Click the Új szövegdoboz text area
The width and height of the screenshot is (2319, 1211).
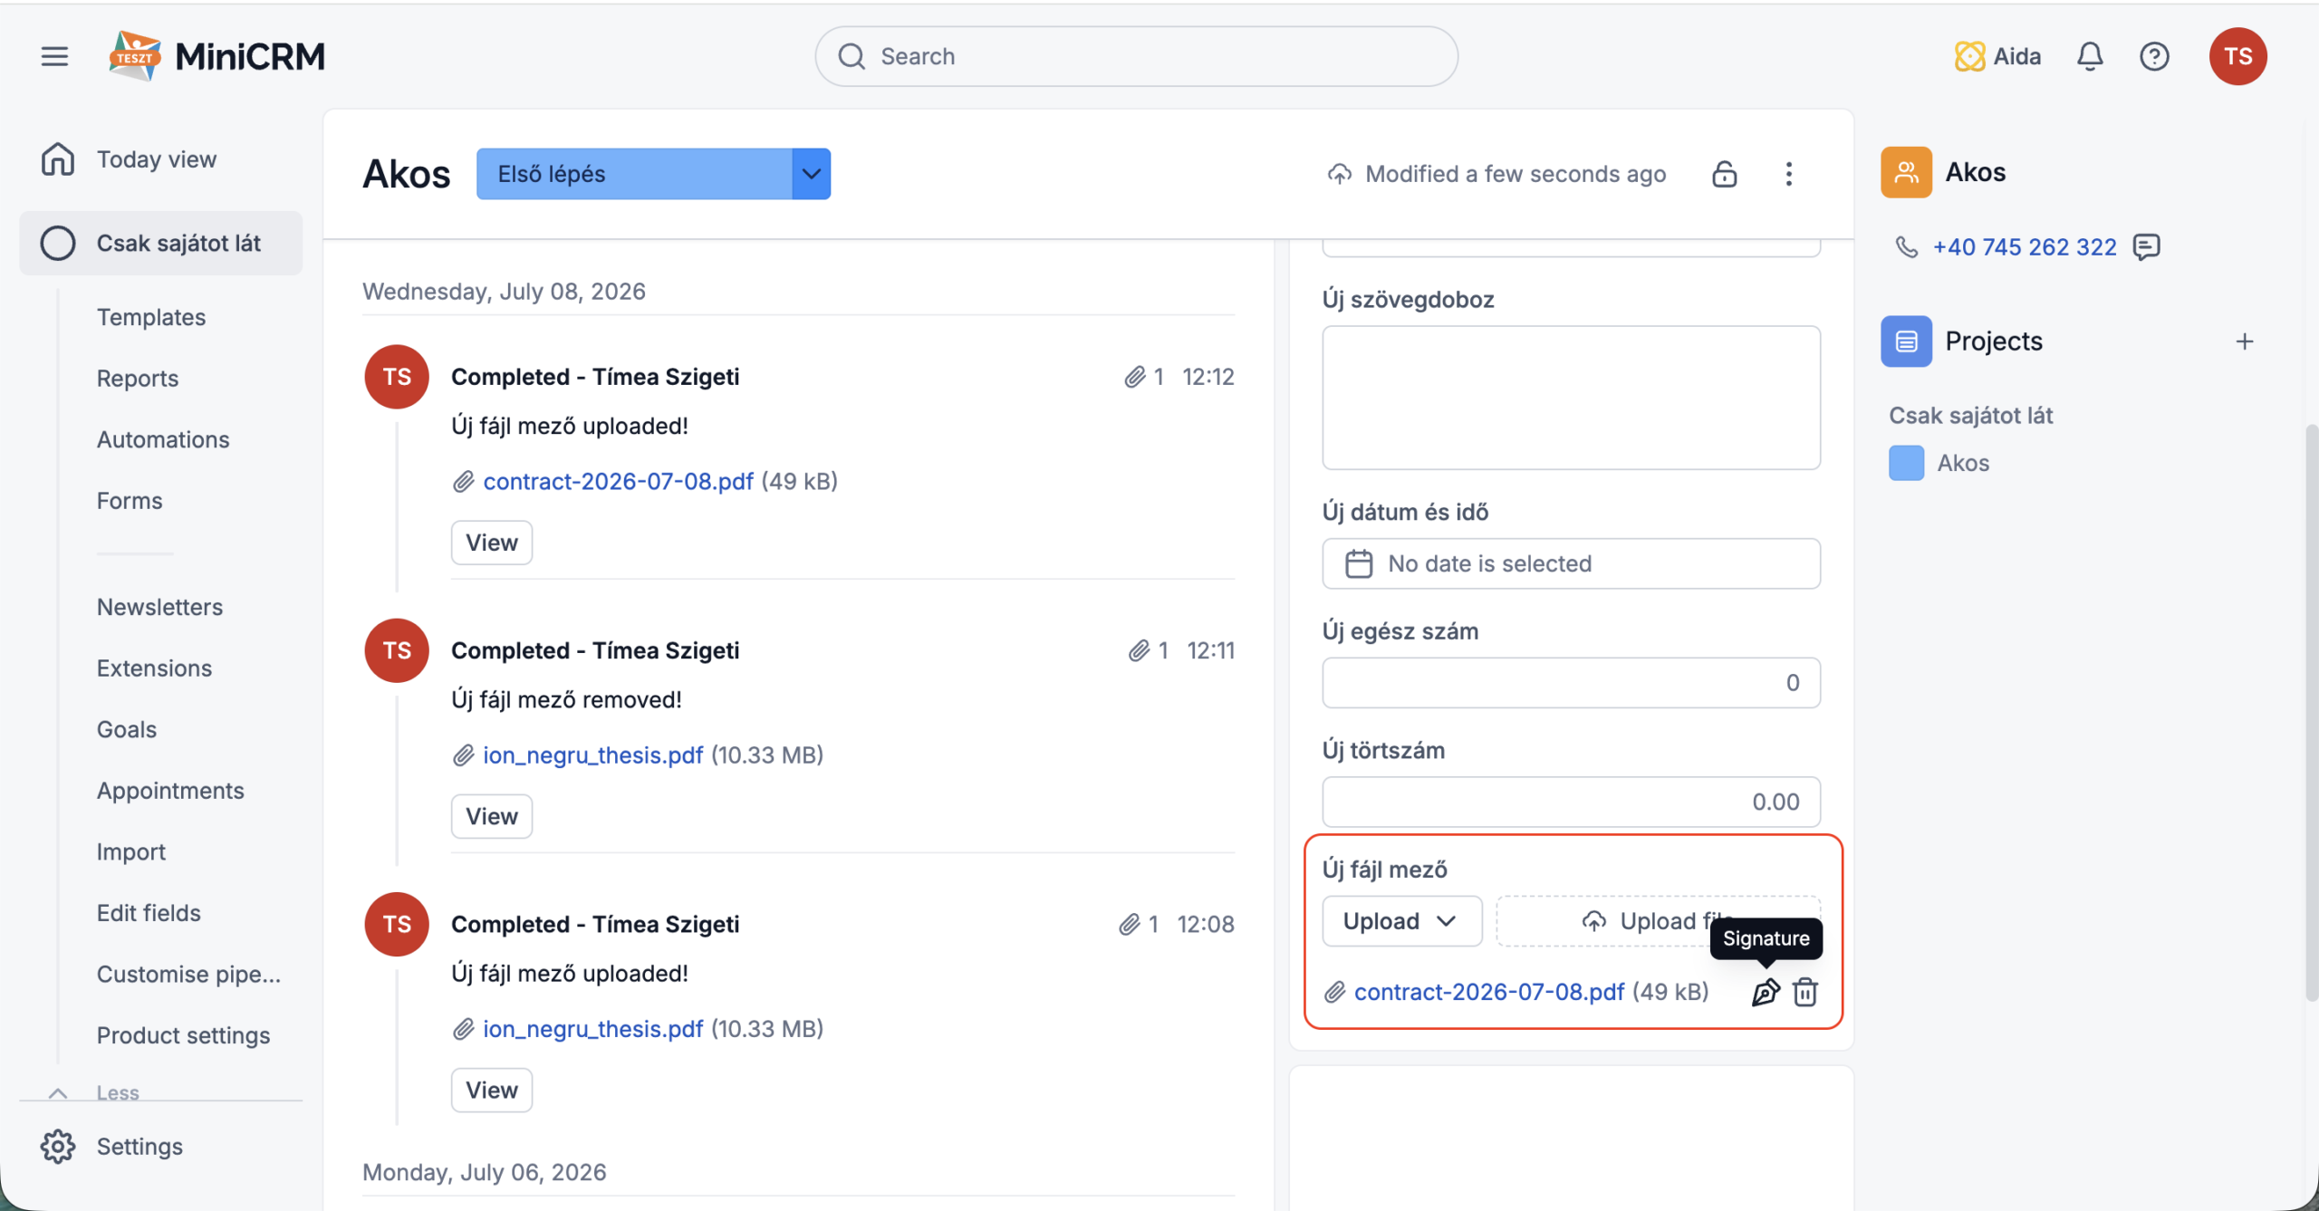point(1571,398)
